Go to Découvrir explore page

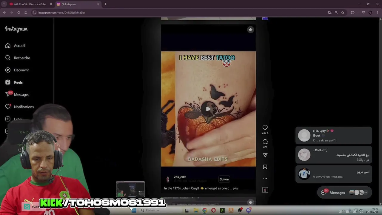[x=17, y=70]
